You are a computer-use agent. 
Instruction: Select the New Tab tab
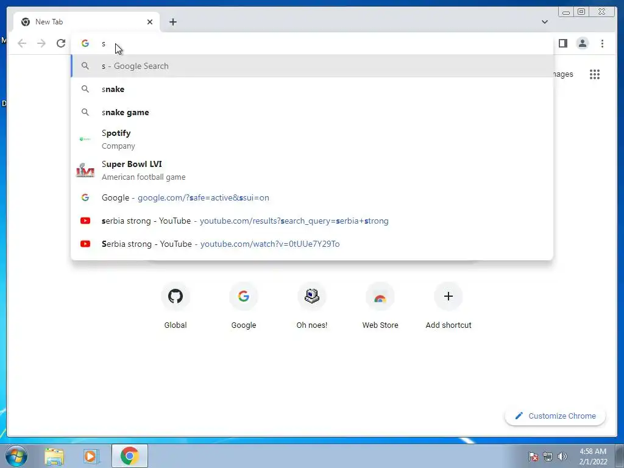(x=87, y=22)
